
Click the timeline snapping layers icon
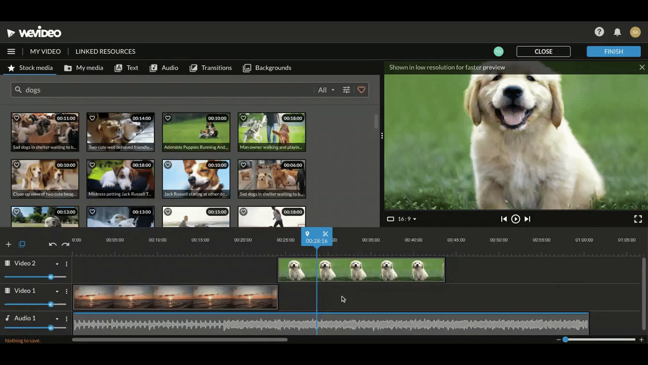tap(22, 244)
